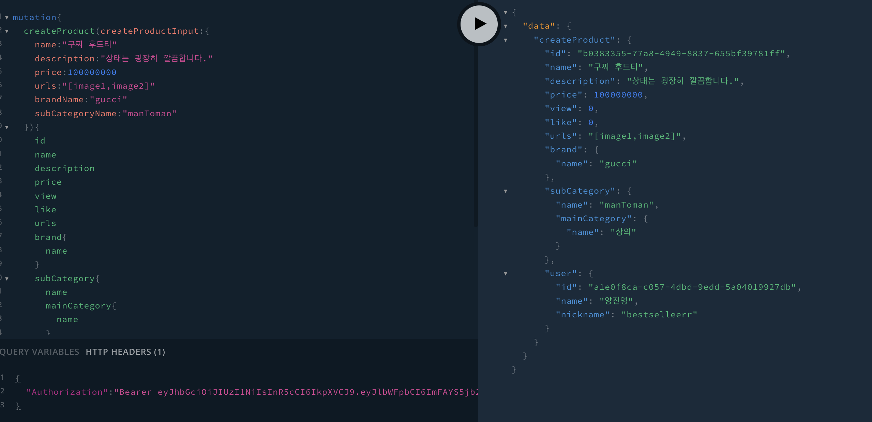Switch to HTTP Headers (1) tab
The width and height of the screenshot is (872, 422).
coord(125,352)
